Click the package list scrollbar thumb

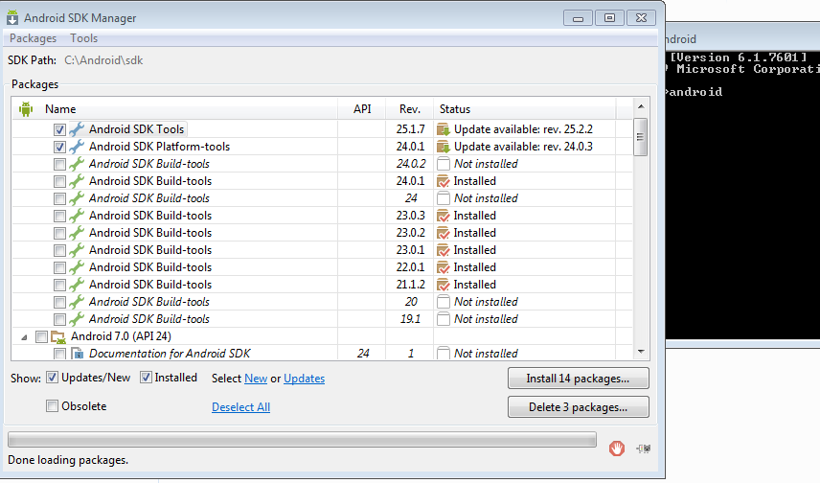pos(641,137)
